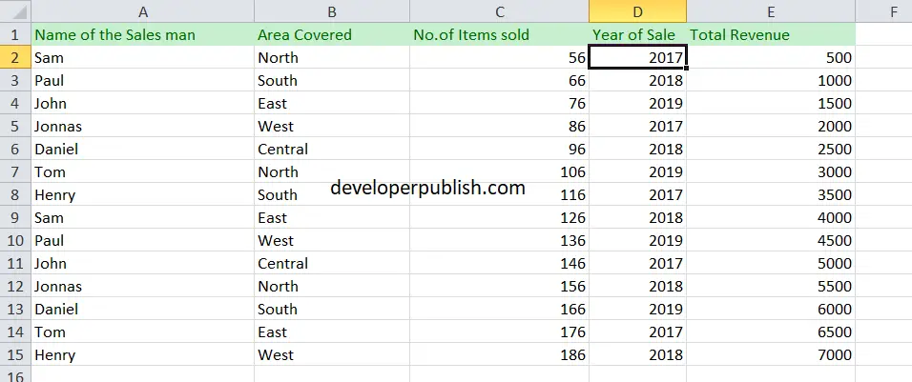Select cell with items sold 96
Screen dimensions: 912x382
(x=499, y=149)
